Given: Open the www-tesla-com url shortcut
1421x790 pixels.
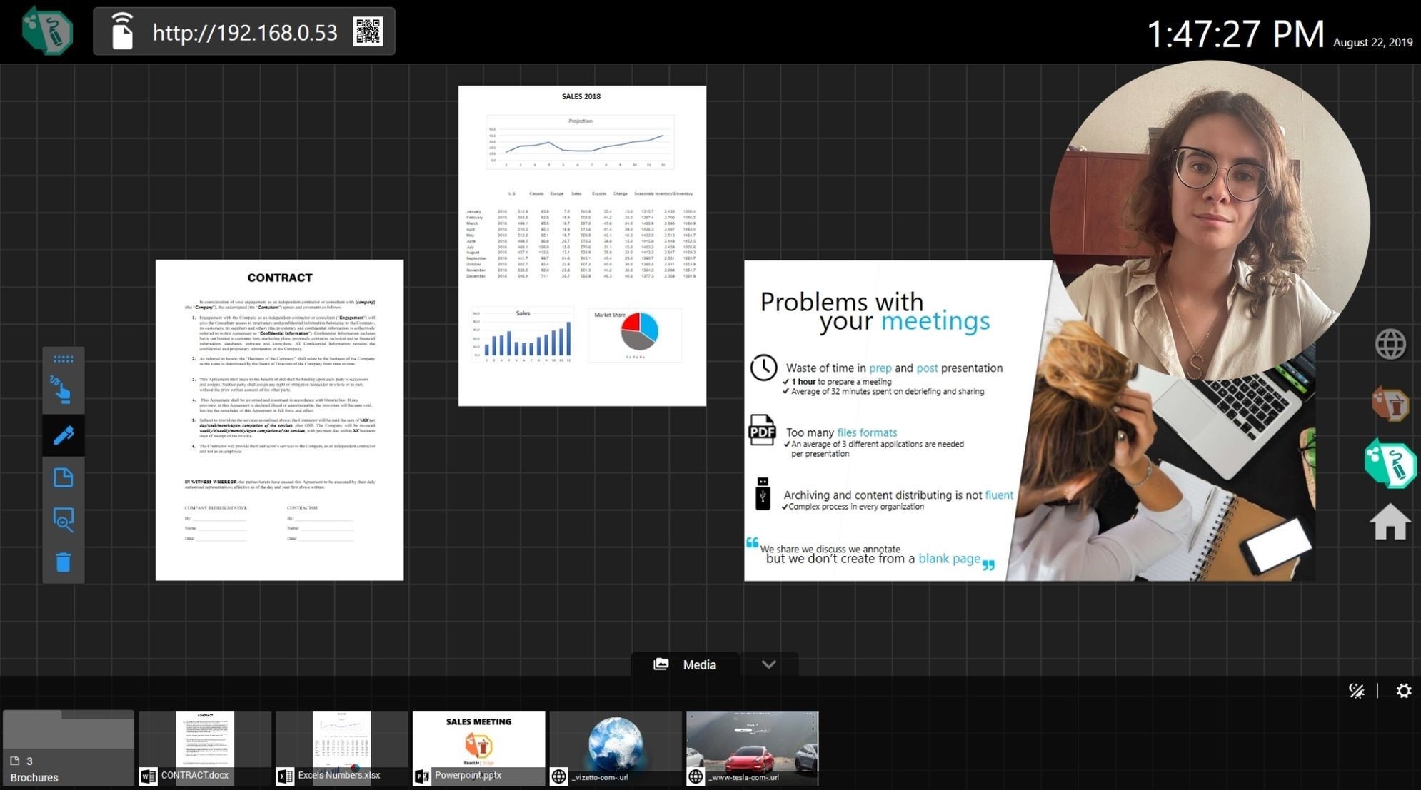Looking at the screenshot, I should pyautogui.click(x=752, y=748).
